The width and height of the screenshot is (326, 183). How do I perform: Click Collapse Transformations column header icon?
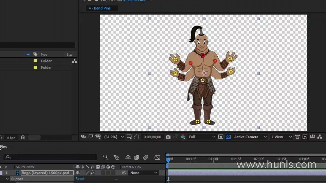click(x=83, y=167)
